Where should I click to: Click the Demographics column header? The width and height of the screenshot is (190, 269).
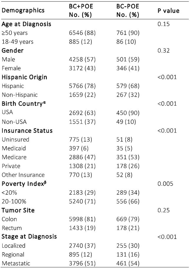click(23, 10)
